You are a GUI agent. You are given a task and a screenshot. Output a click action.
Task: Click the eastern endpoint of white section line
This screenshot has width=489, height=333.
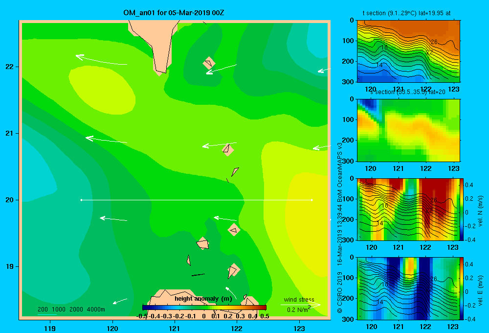click(x=312, y=200)
